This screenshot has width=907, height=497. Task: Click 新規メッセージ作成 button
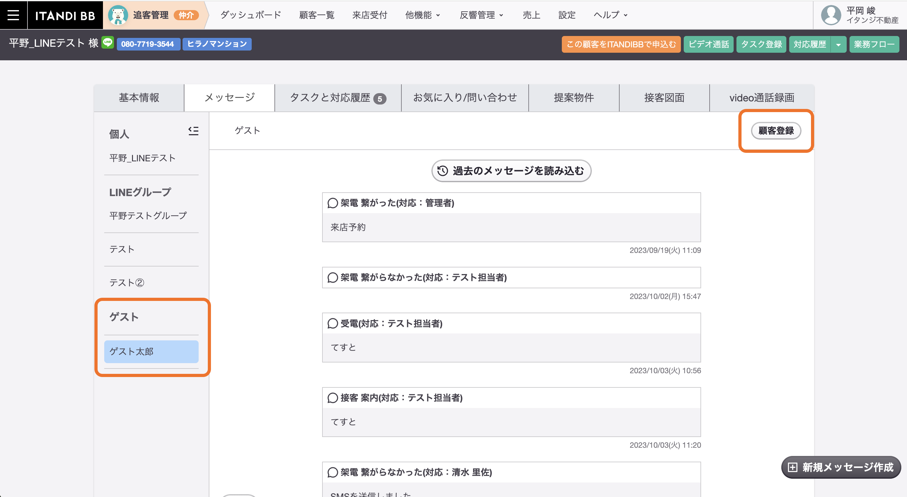pyautogui.click(x=841, y=467)
